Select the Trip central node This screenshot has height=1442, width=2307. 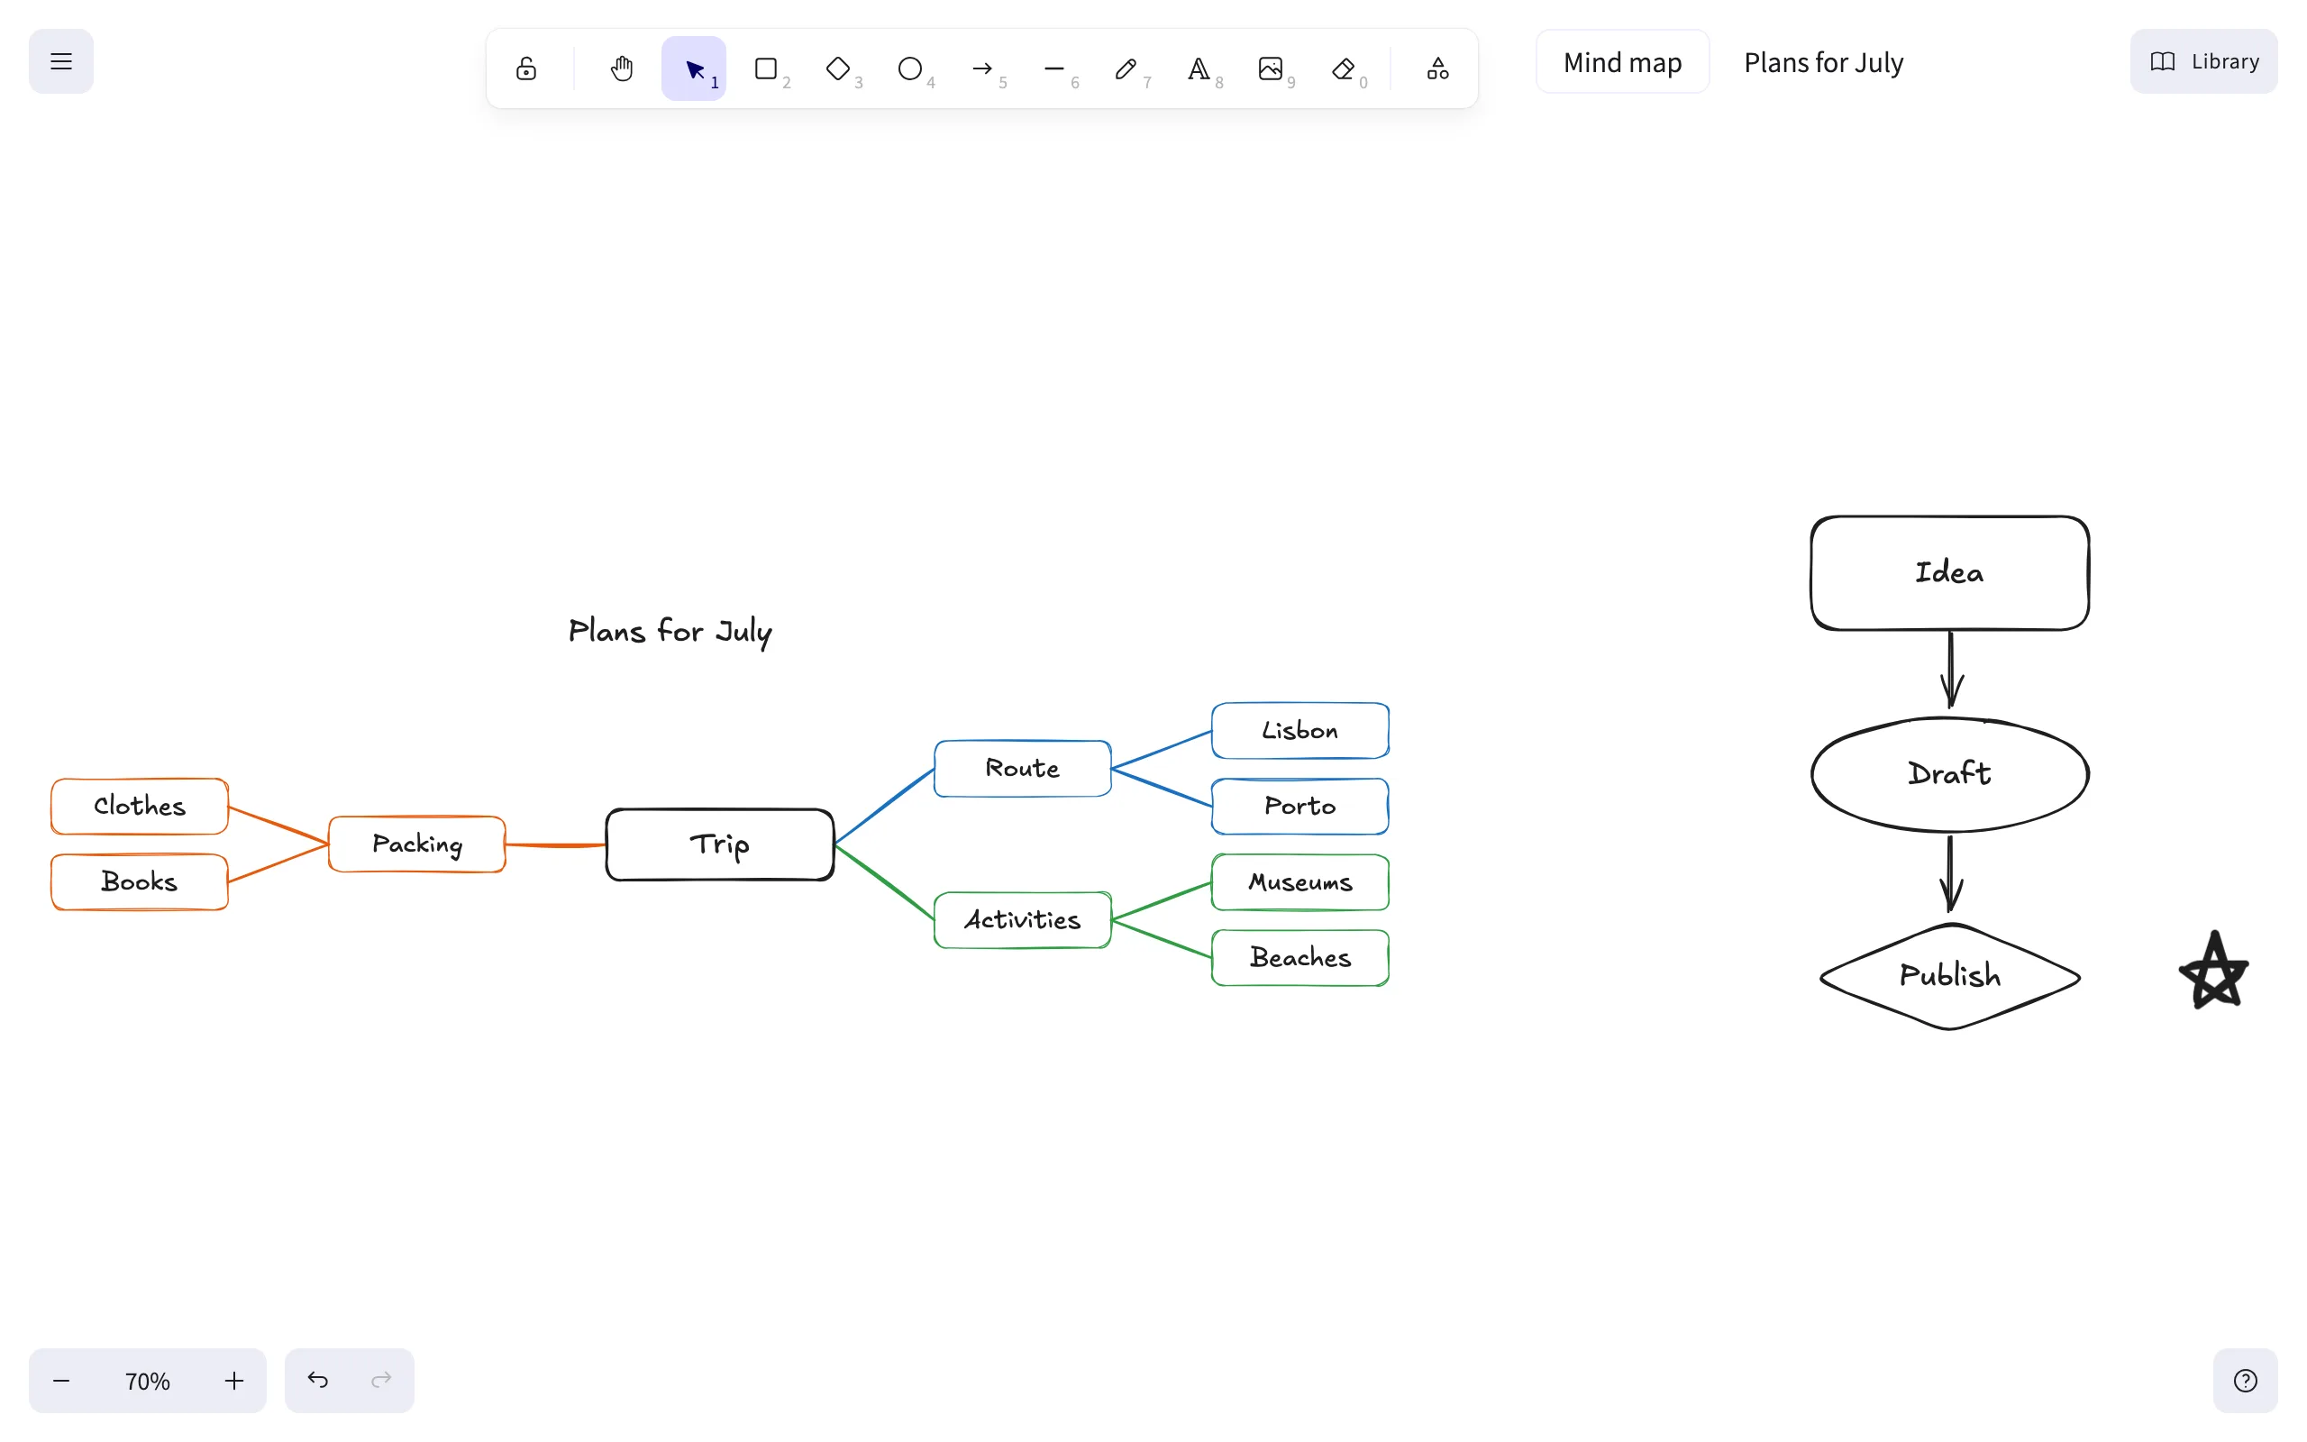click(721, 845)
